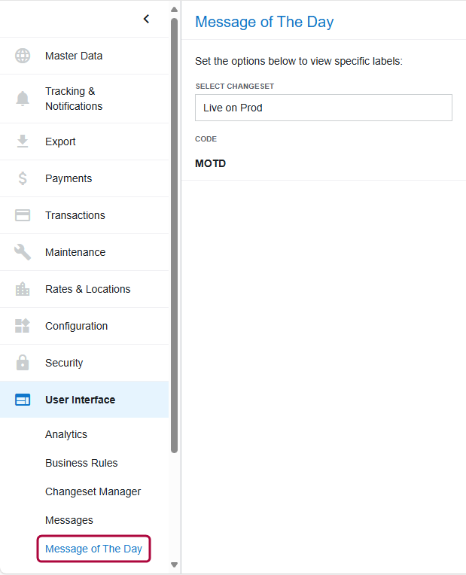
Task: Click the padlock Security icon
Action: pyautogui.click(x=23, y=363)
